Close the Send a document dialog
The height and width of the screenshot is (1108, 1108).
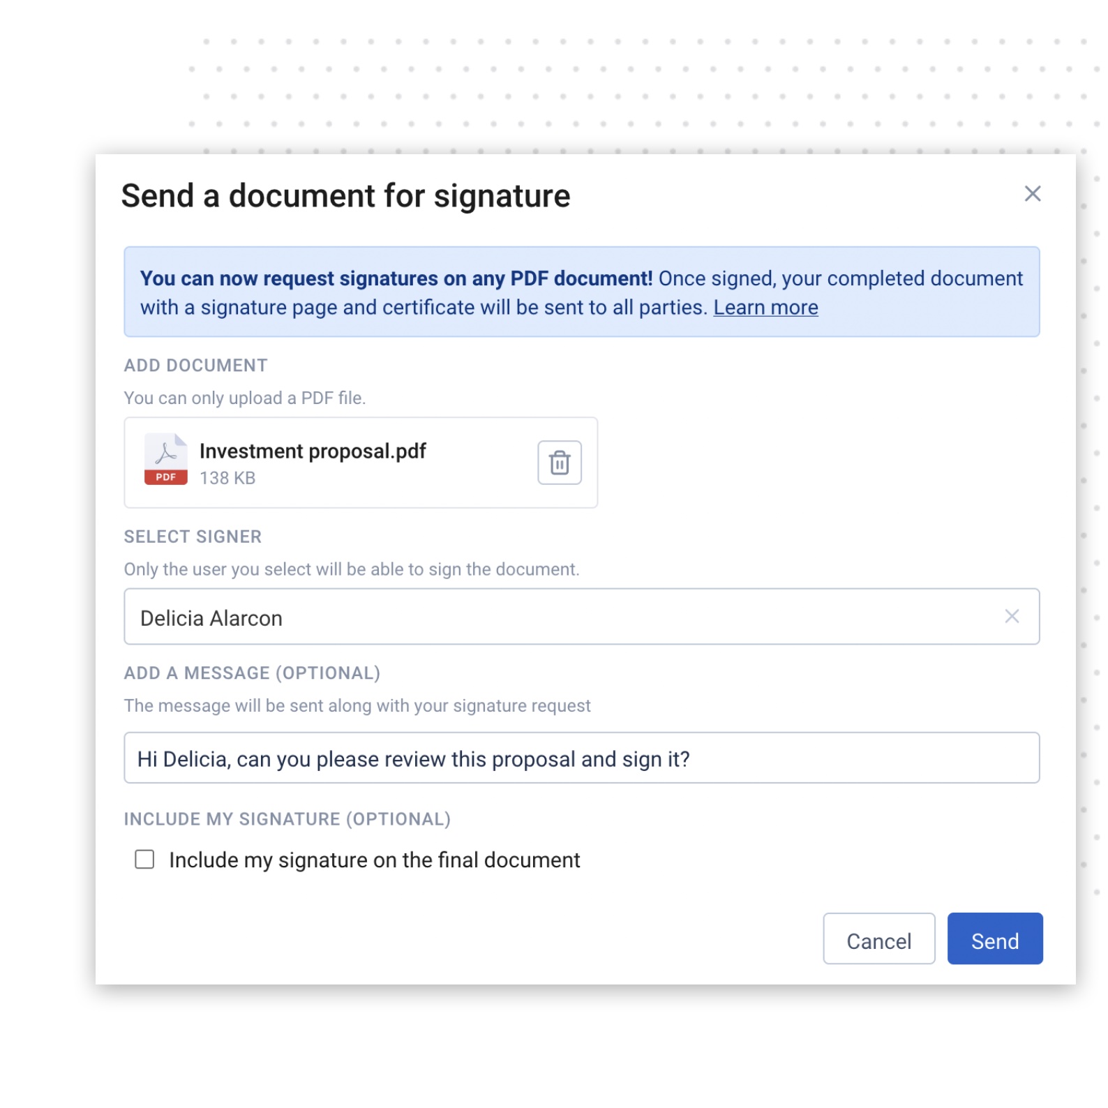tap(1033, 193)
